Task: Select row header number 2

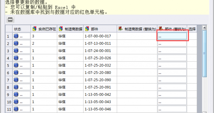Action: [x=9, y=43]
